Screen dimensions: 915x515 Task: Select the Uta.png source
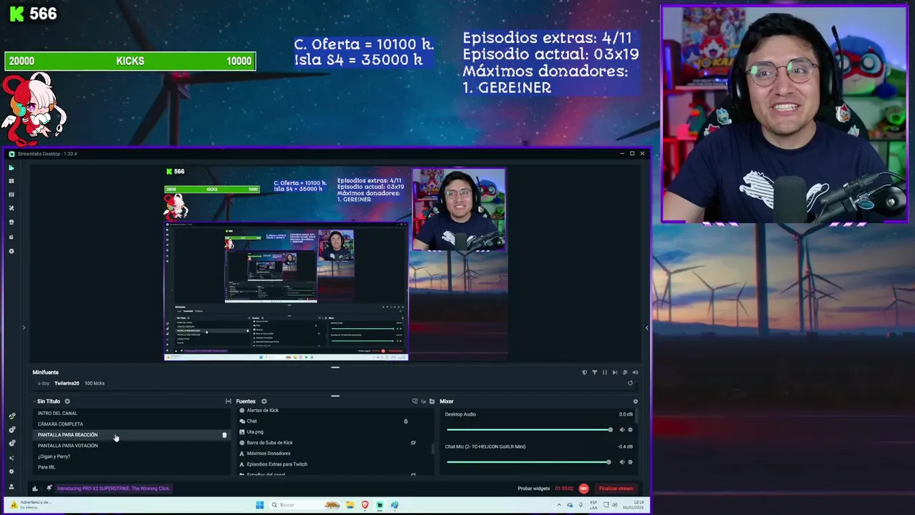point(255,432)
